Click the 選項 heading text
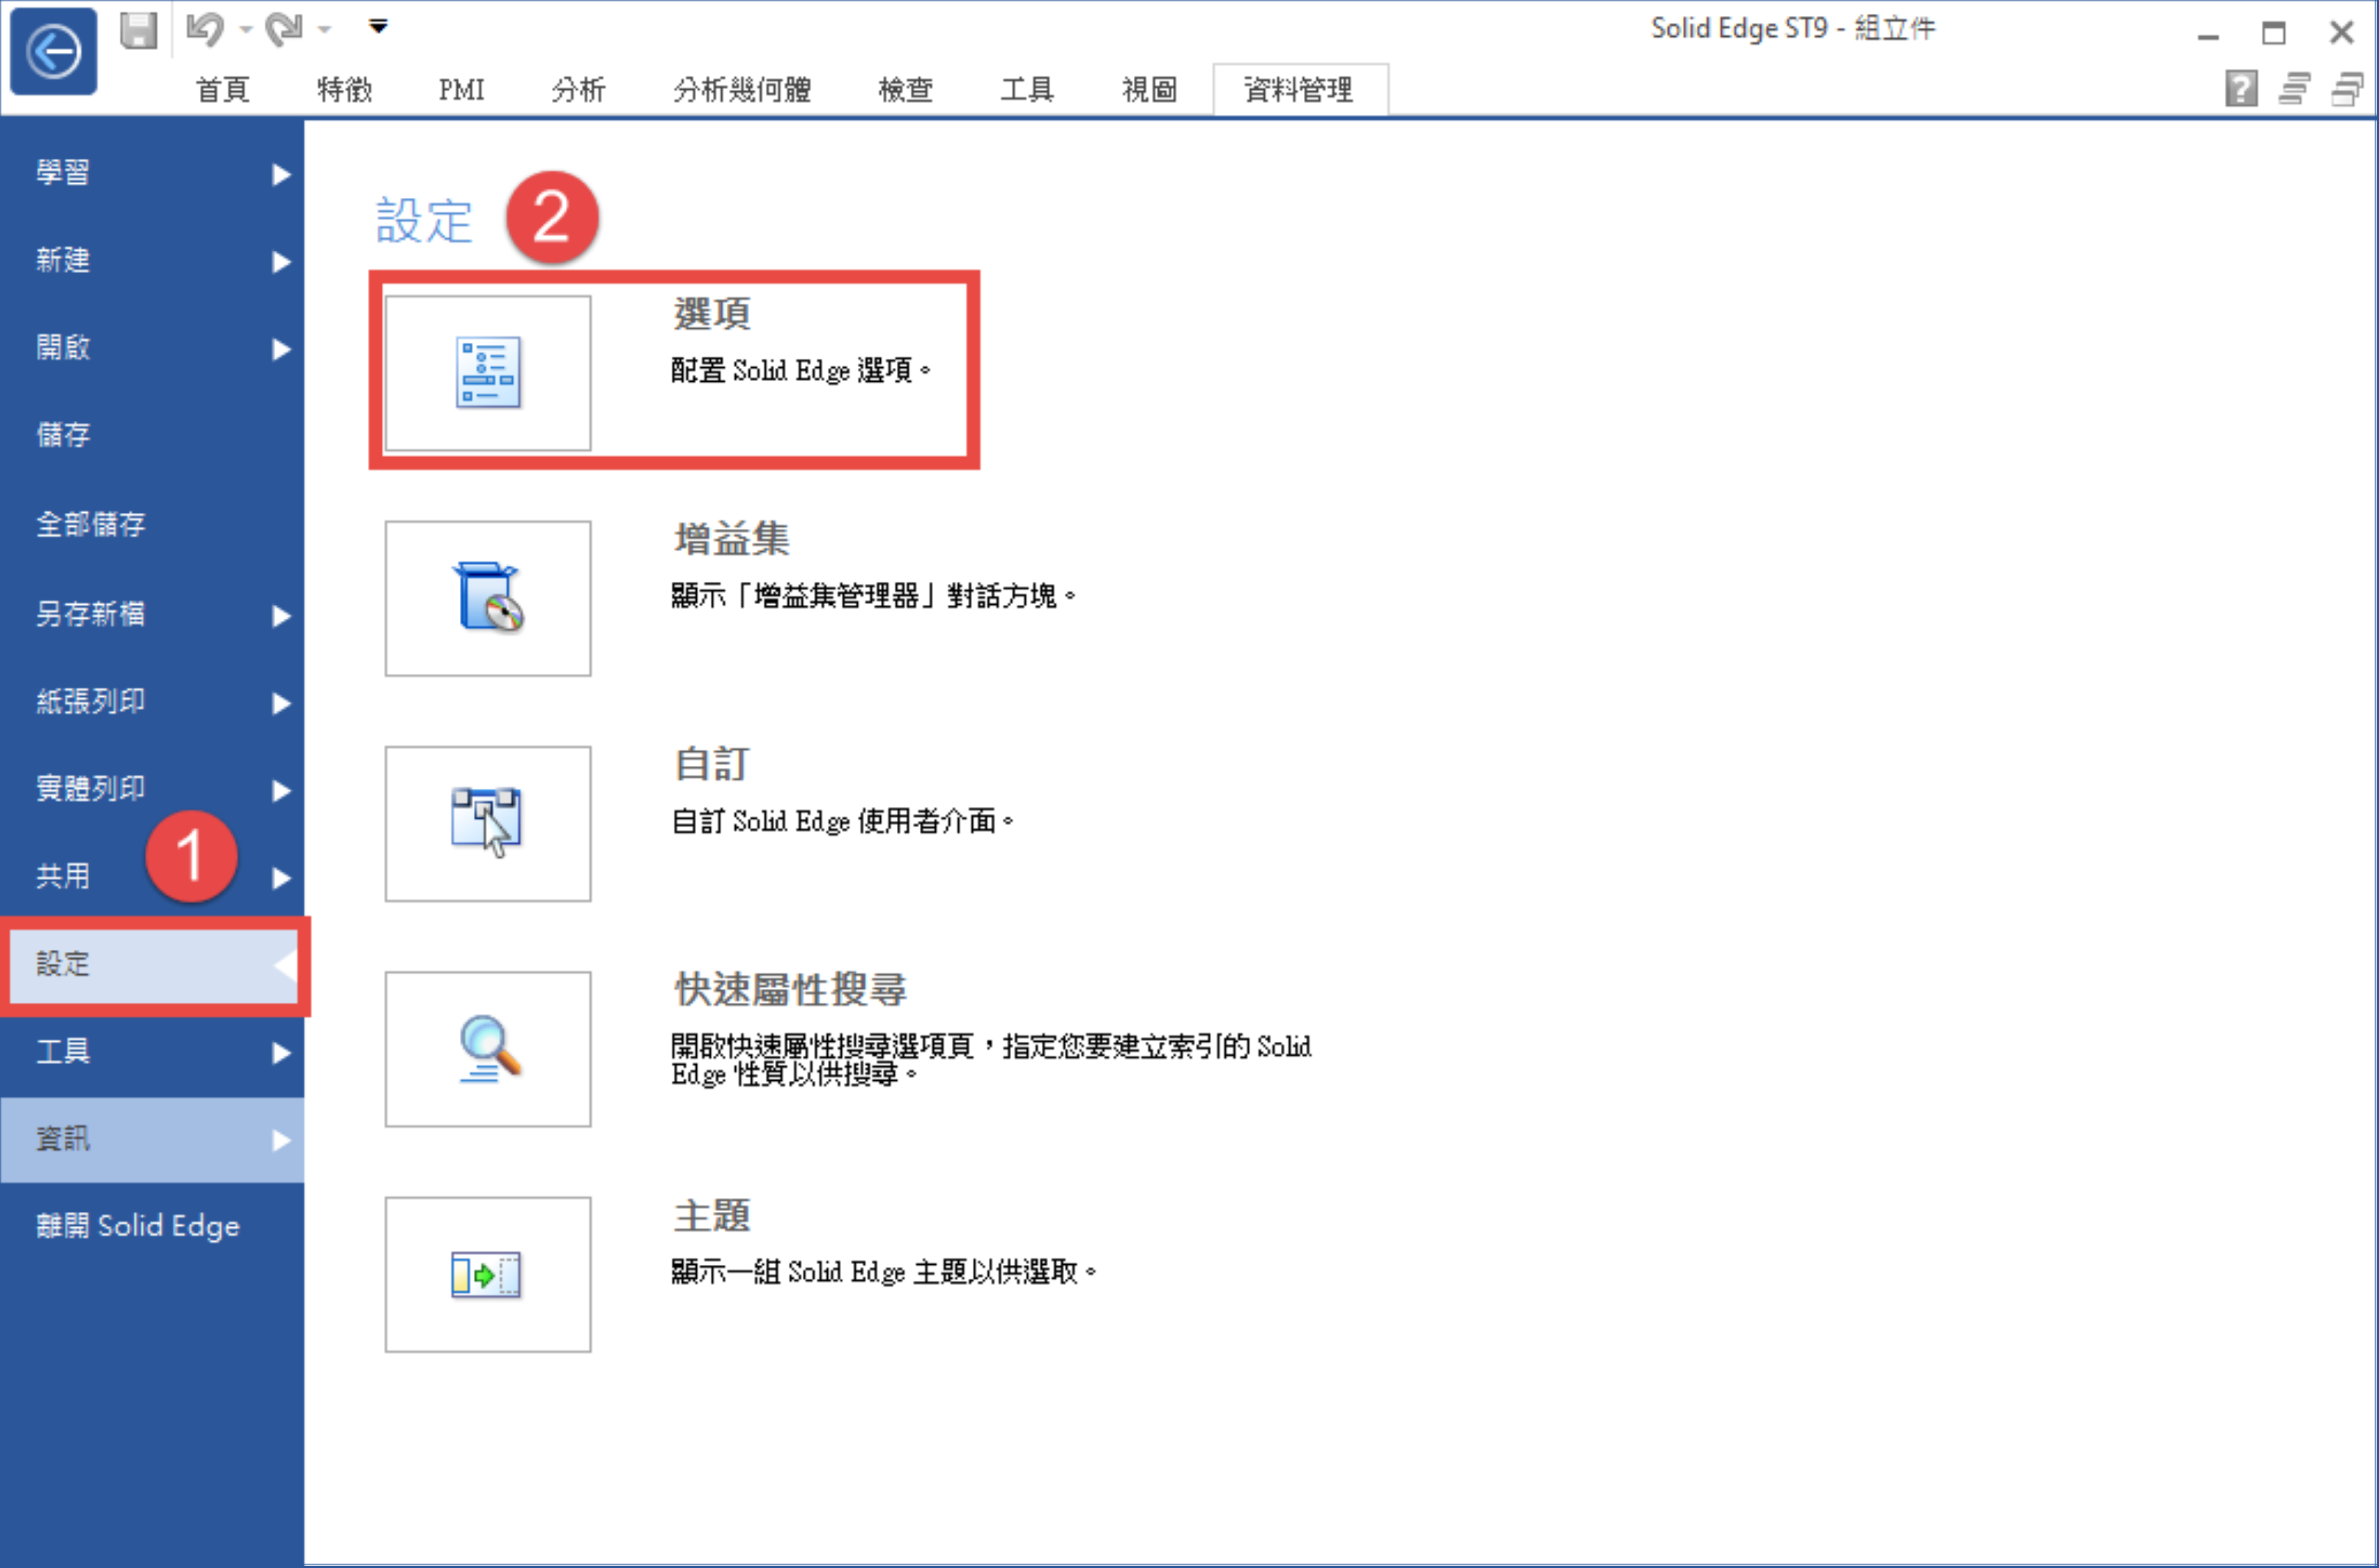This screenshot has width=2379, height=1568. [x=712, y=314]
